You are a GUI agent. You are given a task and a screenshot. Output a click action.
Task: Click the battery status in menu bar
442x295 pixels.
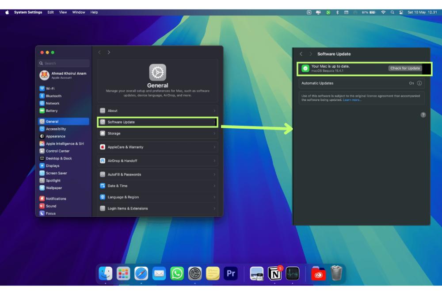[369, 12]
